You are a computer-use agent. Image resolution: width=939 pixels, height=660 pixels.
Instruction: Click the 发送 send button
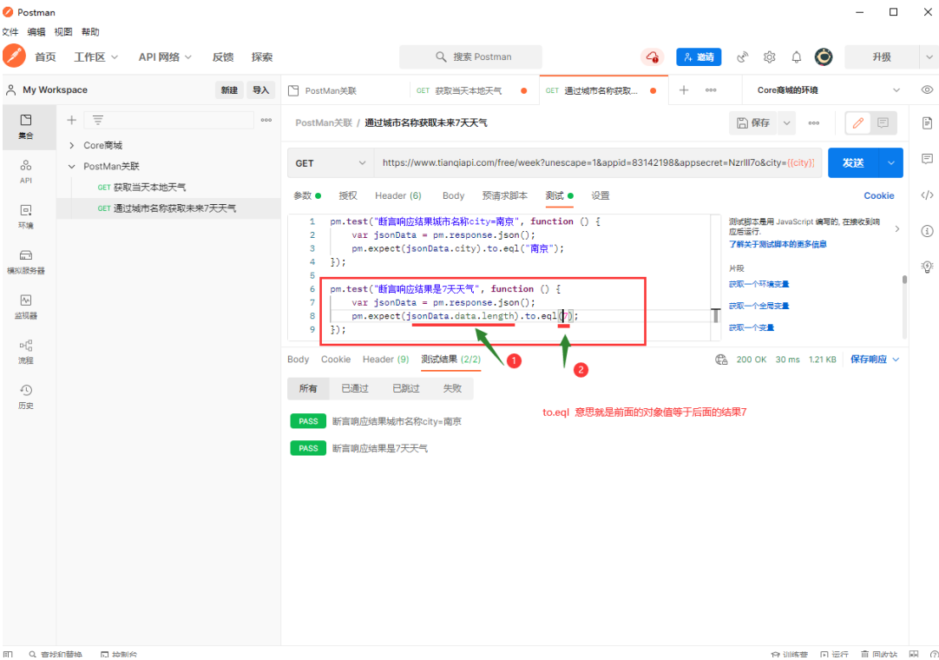click(853, 163)
